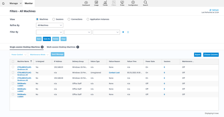224x117 pixels.
Task: Switch to the Monitor tab
Action: (29, 3)
